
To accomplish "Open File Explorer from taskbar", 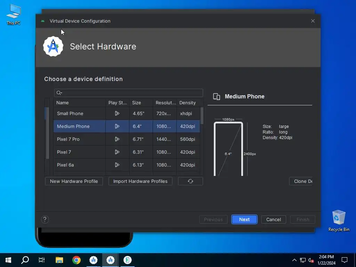I will (59, 260).
